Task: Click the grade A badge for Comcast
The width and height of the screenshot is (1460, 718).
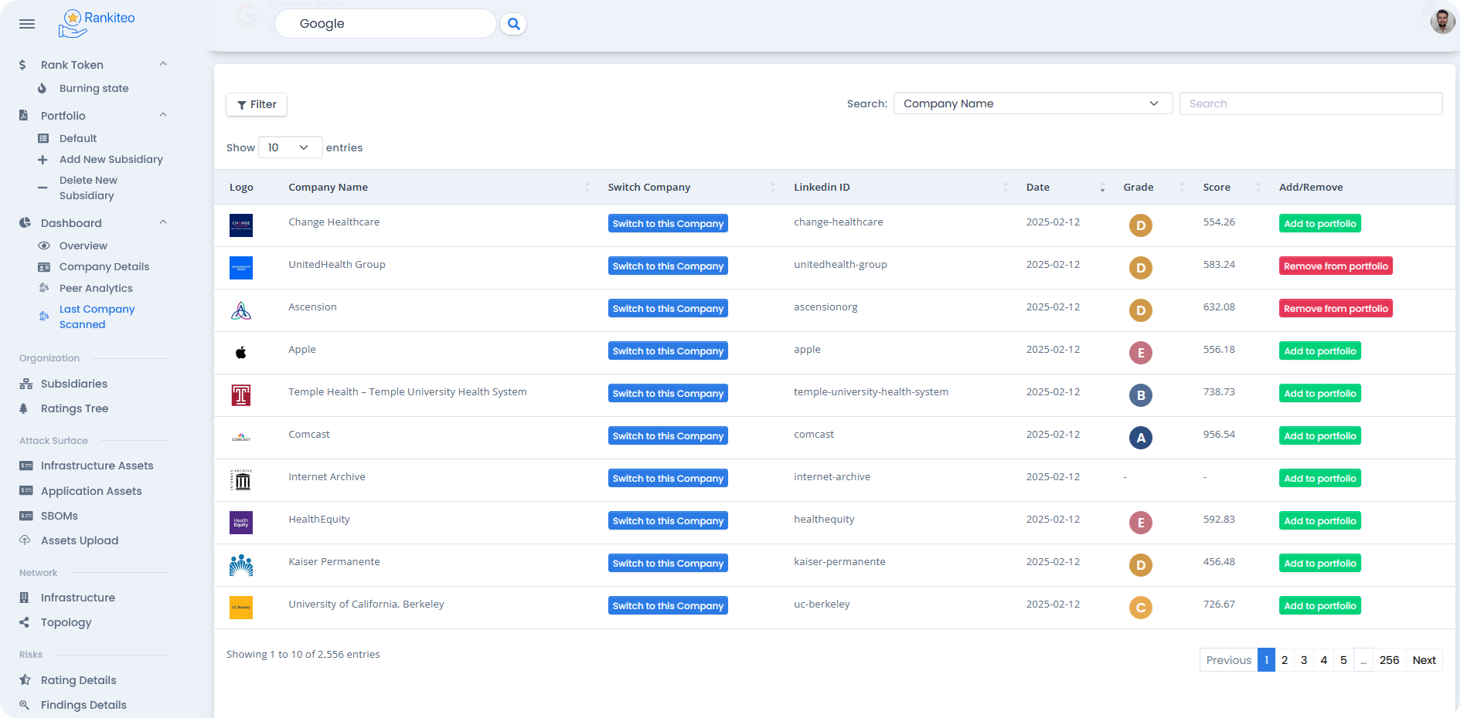Action: [1140, 438]
